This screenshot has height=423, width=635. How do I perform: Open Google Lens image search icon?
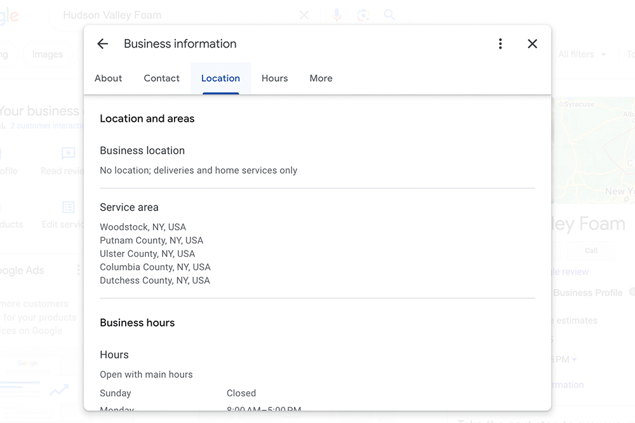click(x=363, y=15)
